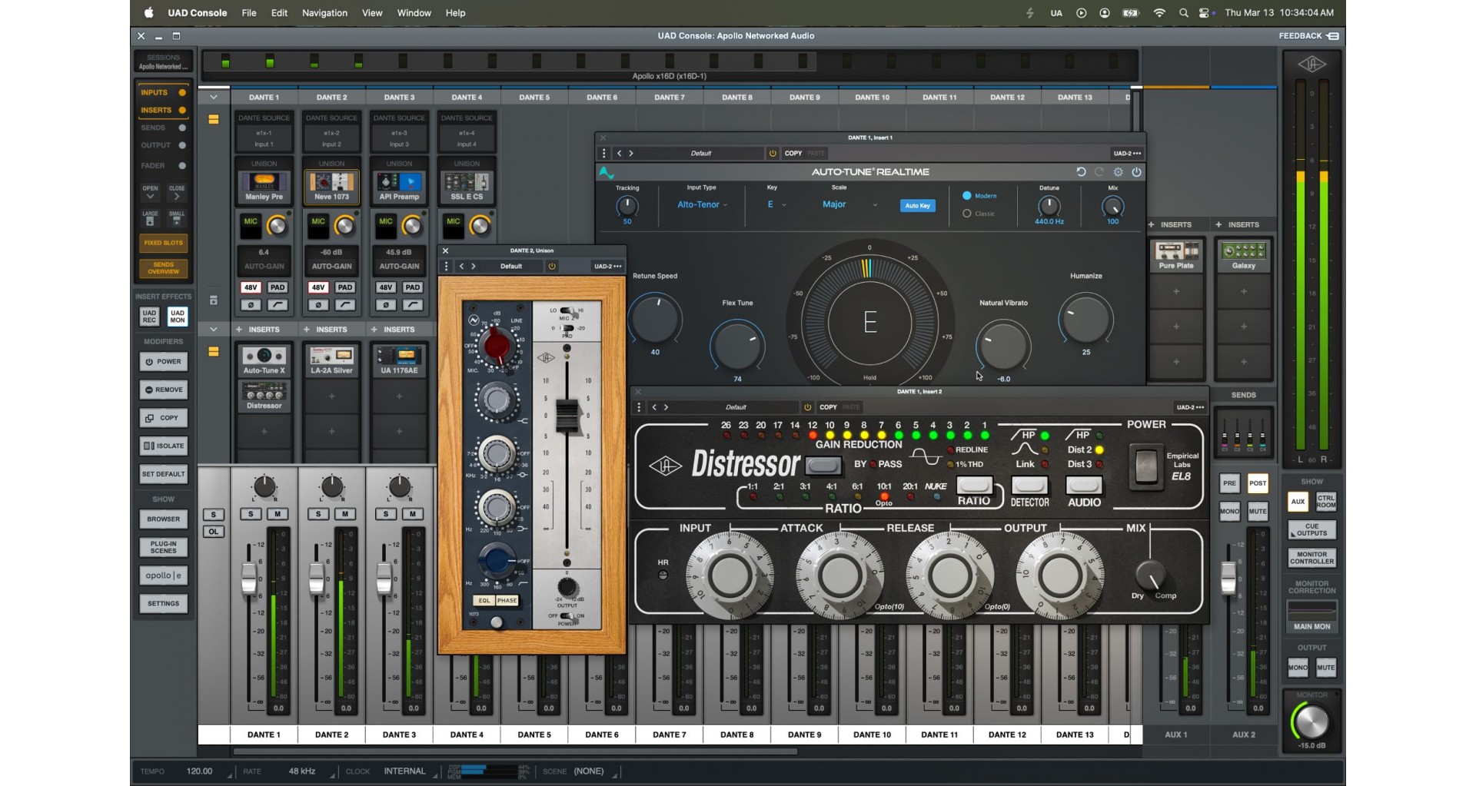Open the Wi-Fi status menu
This screenshot has height=786, width=1476.
tap(1159, 13)
